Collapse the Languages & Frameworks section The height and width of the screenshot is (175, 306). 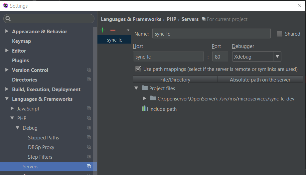[7, 99]
